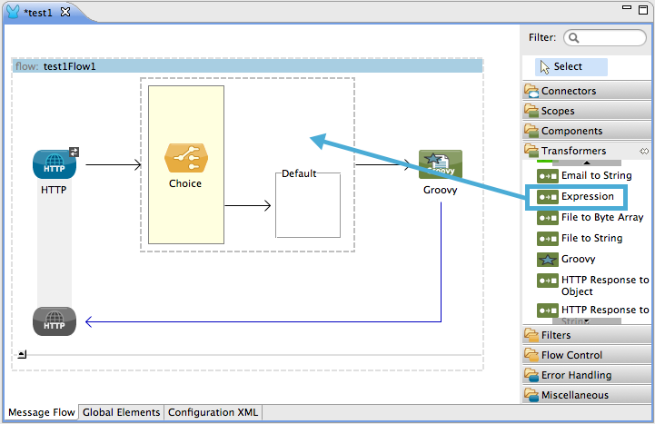Click the HTTP inbound endpoint icon
The height and width of the screenshot is (424, 655).
55,164
